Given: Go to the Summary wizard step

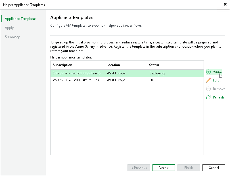Looking at the screenshot, I should pyautogui.click(x=12, y=37).
